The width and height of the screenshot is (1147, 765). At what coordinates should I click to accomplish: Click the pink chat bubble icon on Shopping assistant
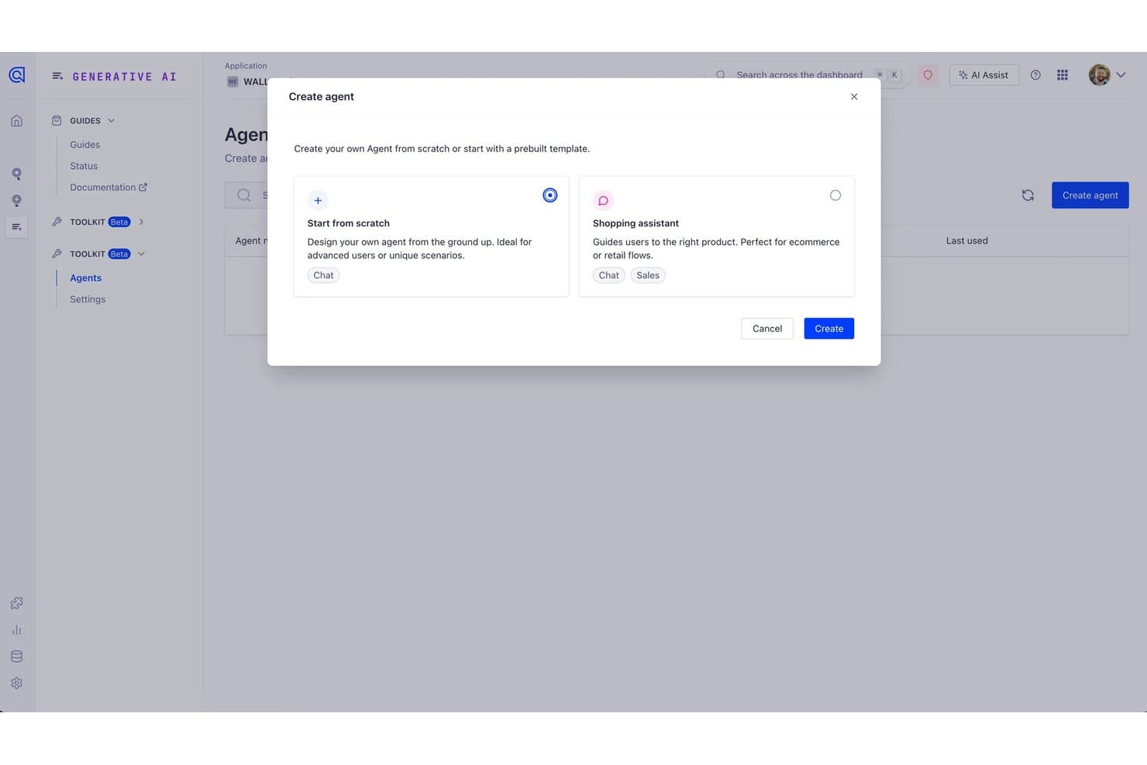[603, 201]
